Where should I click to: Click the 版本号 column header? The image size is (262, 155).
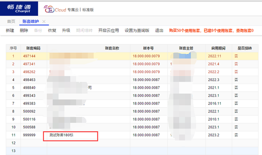[148, 48]
